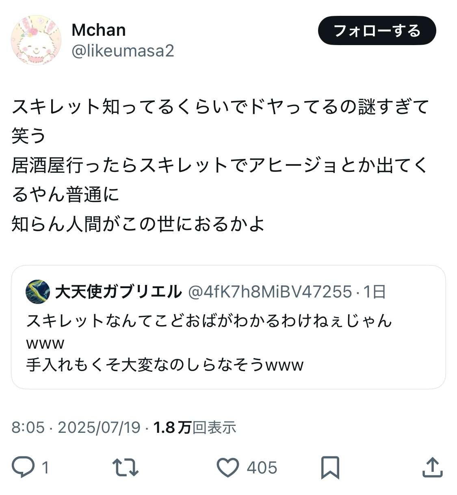
Task: Tap the @4fK7h8MiBV47255 handle
Action: click(x=270, y=292)
